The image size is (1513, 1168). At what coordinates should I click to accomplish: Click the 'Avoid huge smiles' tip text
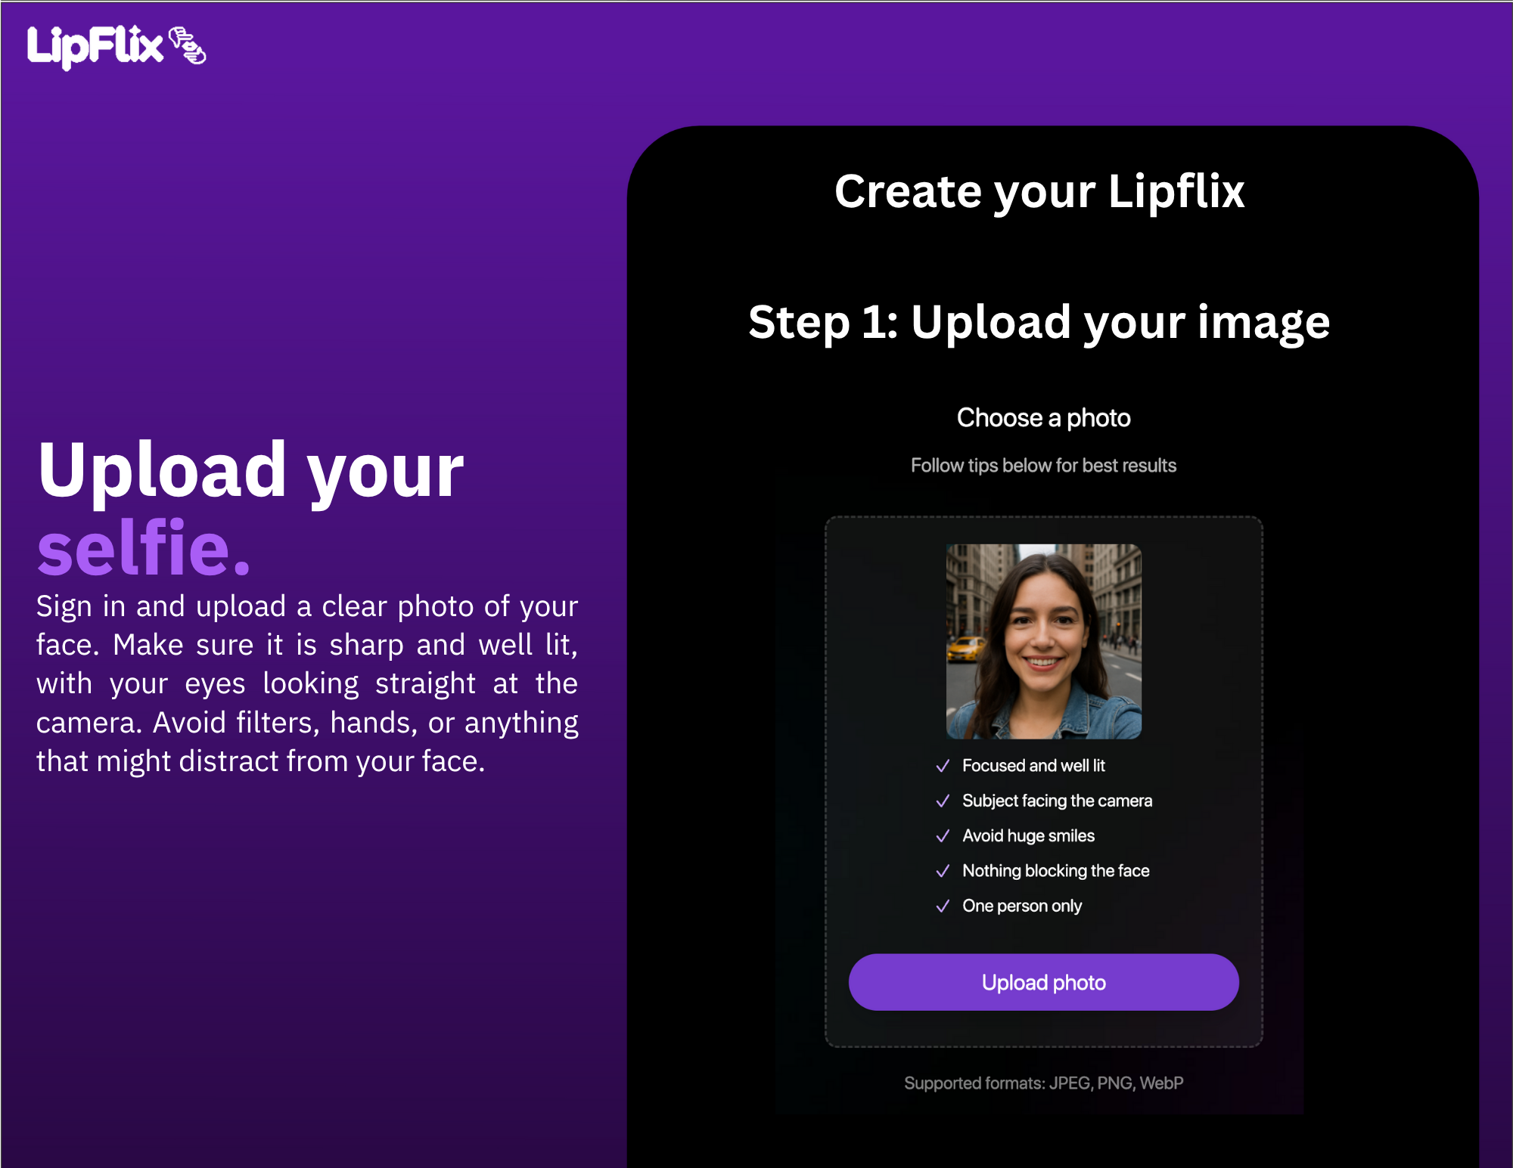pyautogui.click(x=1028, y=835)
